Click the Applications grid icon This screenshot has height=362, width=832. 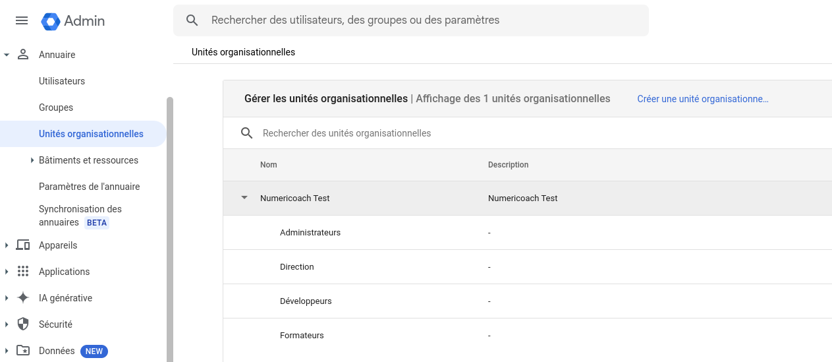point(23,272)
